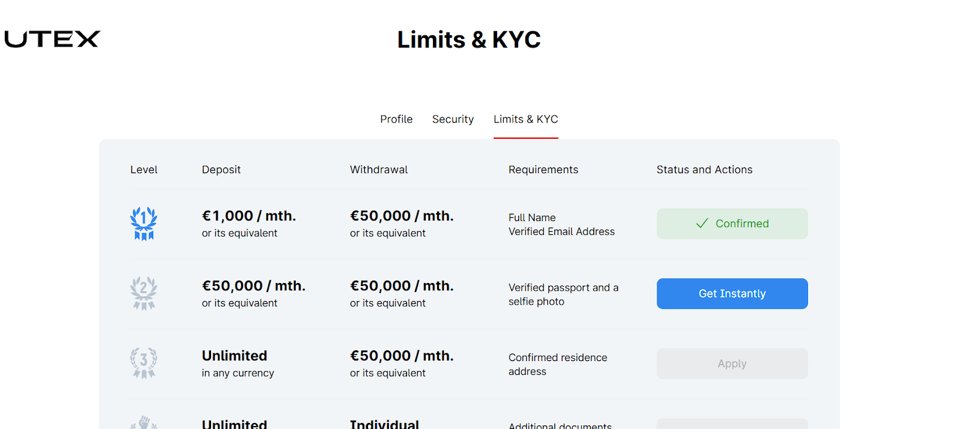962x429 pixels.
Task: Click Level 3 withdrawal €50,000 / mth.
Action: (402, 356)
